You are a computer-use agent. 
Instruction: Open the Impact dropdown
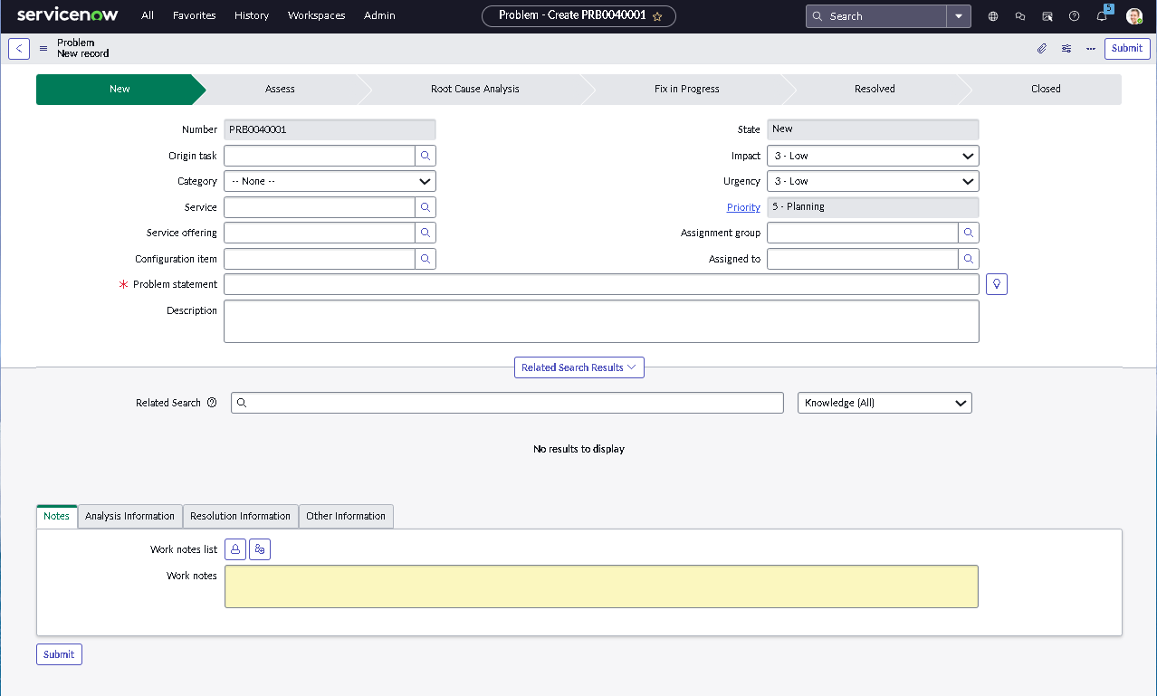872,155
